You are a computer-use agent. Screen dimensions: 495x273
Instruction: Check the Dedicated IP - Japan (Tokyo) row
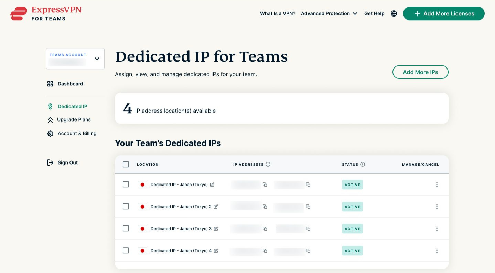click(126, 185)
